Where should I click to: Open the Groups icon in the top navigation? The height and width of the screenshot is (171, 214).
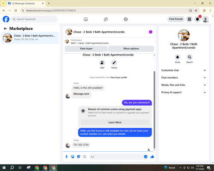point(126,19)
